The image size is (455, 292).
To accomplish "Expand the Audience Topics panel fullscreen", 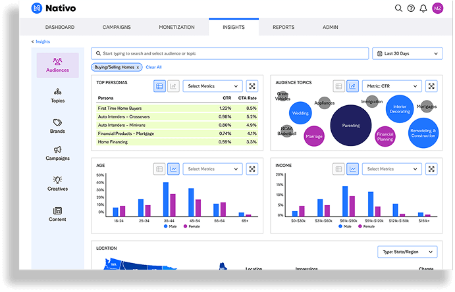I will point(431,86).
